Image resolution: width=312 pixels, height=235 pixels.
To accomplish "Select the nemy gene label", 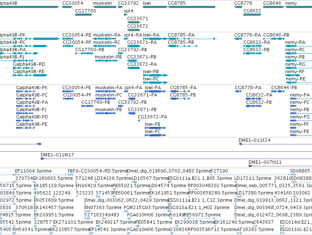I will [x=291, y=3].
